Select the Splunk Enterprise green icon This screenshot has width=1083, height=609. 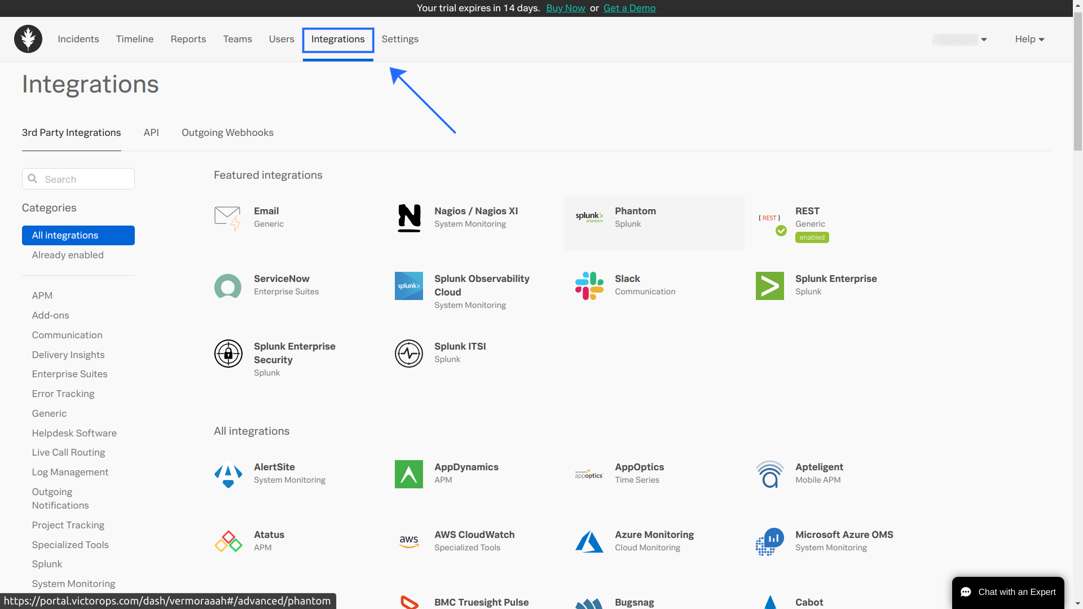pos(769,286)
